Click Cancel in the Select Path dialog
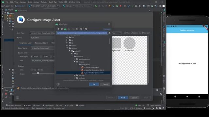 coord(105,84)
